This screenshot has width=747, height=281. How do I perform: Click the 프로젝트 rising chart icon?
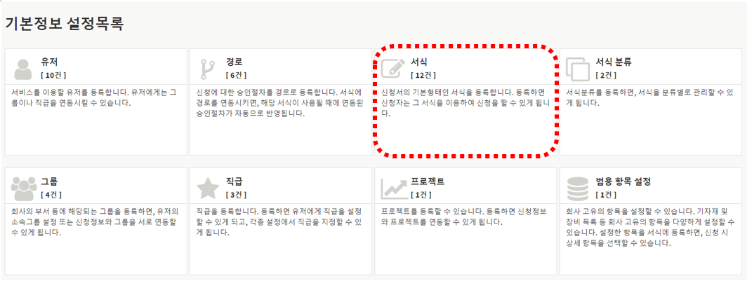[x=392, y=189]
